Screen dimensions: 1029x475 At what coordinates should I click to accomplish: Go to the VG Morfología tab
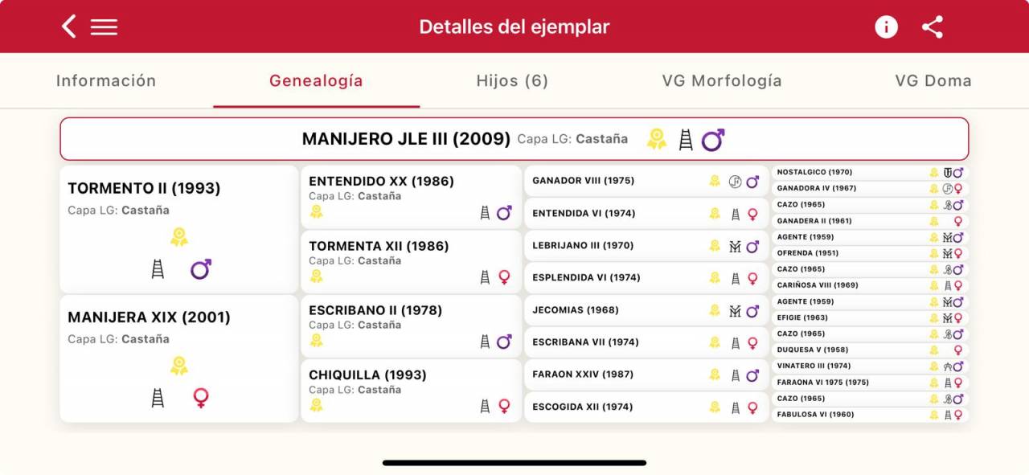tap(722, 80)
